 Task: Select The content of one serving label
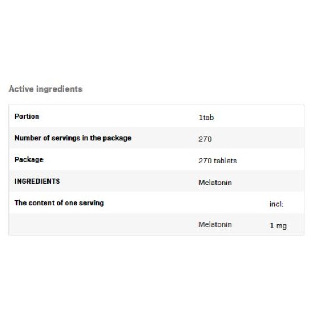coord(59,203)
